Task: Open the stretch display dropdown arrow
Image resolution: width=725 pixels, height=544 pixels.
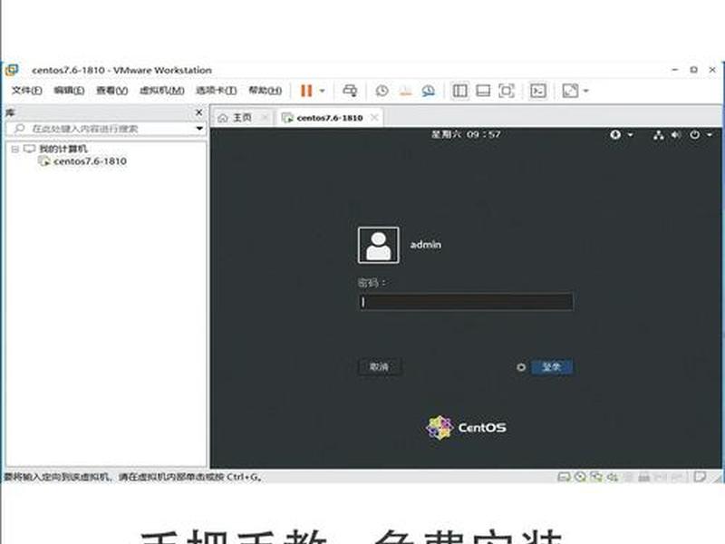Action: (x=585, y=91)
